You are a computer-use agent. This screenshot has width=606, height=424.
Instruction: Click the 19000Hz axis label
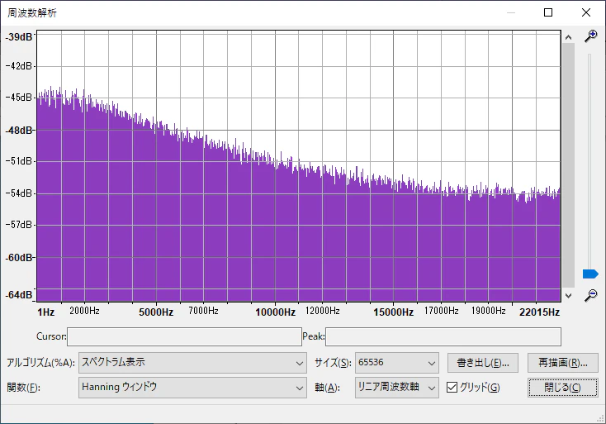(x=488, y=311)
